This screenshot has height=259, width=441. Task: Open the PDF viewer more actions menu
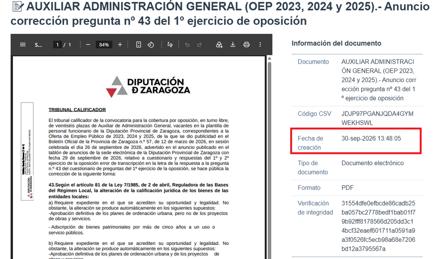260,45
